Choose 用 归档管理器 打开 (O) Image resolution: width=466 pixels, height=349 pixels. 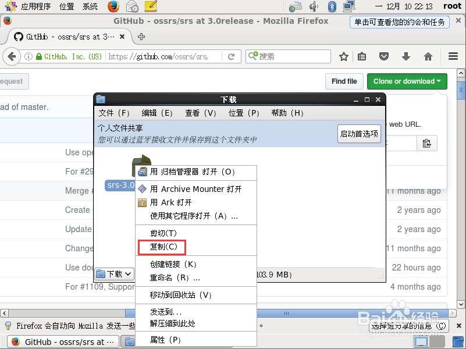click(x=196, y=172)
